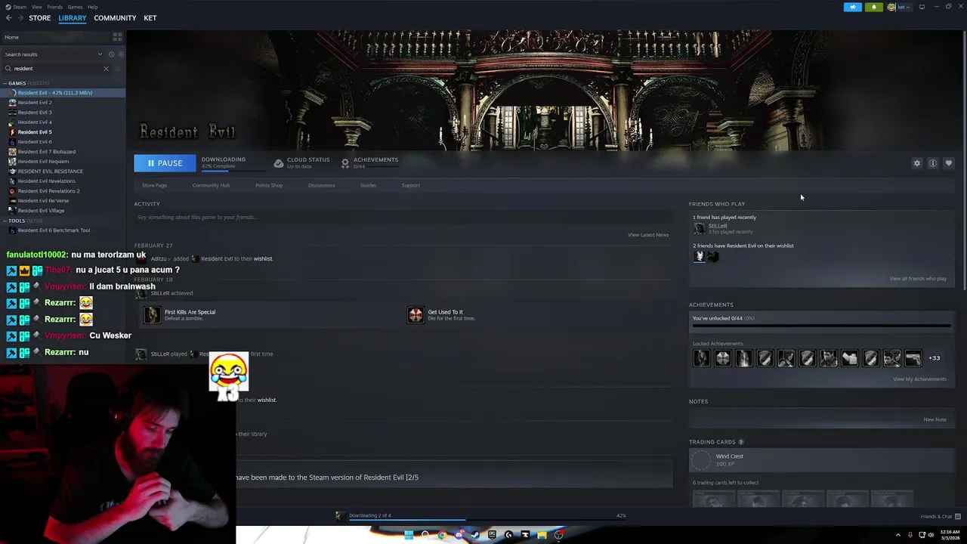Open the Points Shop link

coord(269,185)
